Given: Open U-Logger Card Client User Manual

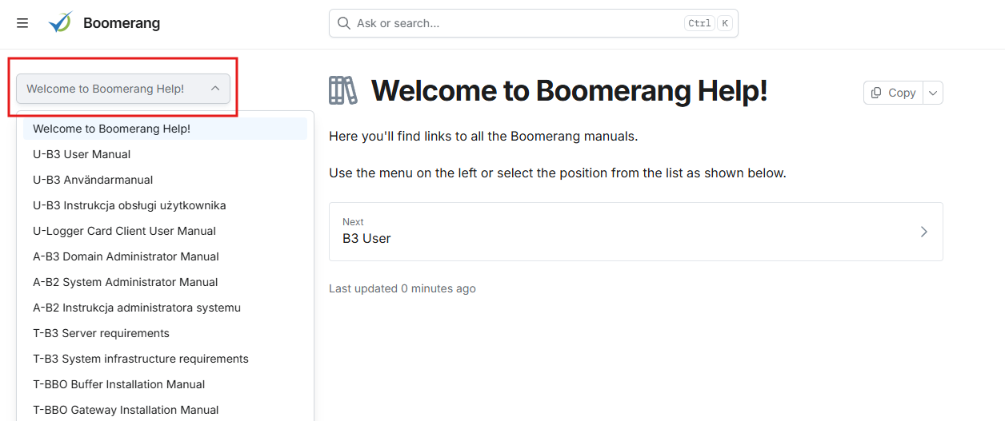Looking at the screenshot, I should pyautogui.click(x=124, y=231).
